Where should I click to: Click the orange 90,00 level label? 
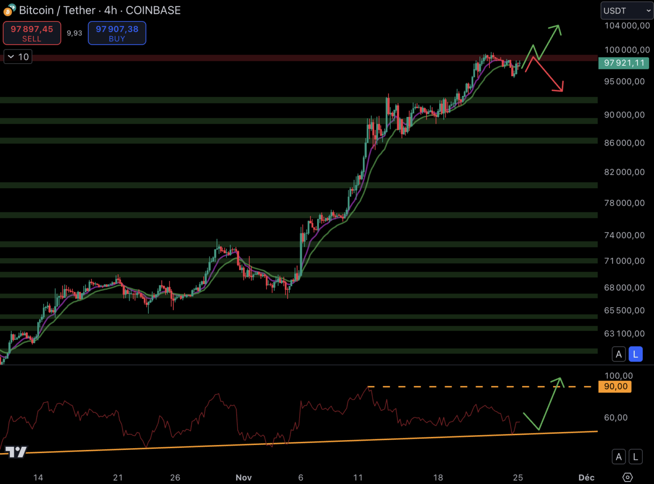tap(615, 386)
